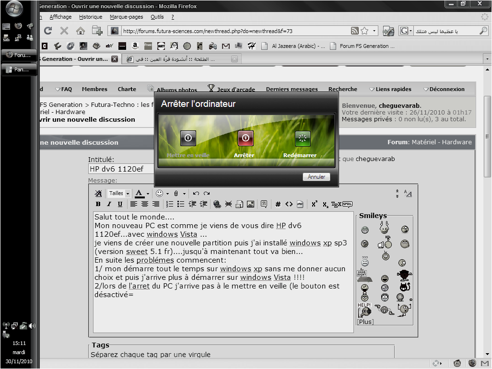The height and width of the screenshot is (369, 492).
Task: Click the Mettre en veille icon
Action: pyautogui.click(x=188, y=138)
